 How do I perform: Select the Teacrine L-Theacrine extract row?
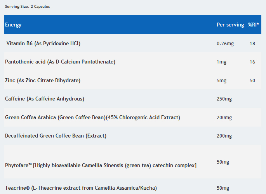[81, 188]
